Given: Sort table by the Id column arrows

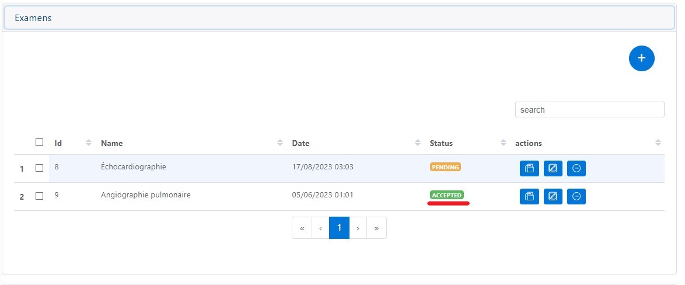Looking at the screenshot, I should pos(89,142).
